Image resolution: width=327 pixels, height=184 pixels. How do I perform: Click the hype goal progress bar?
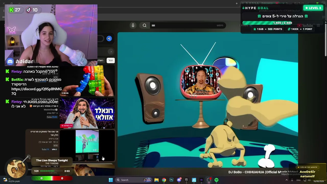click(x=282, y=23)
